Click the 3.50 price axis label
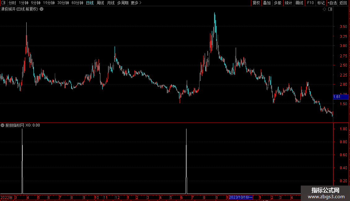This screenshot has height=201, width=350. click(343, 27)
